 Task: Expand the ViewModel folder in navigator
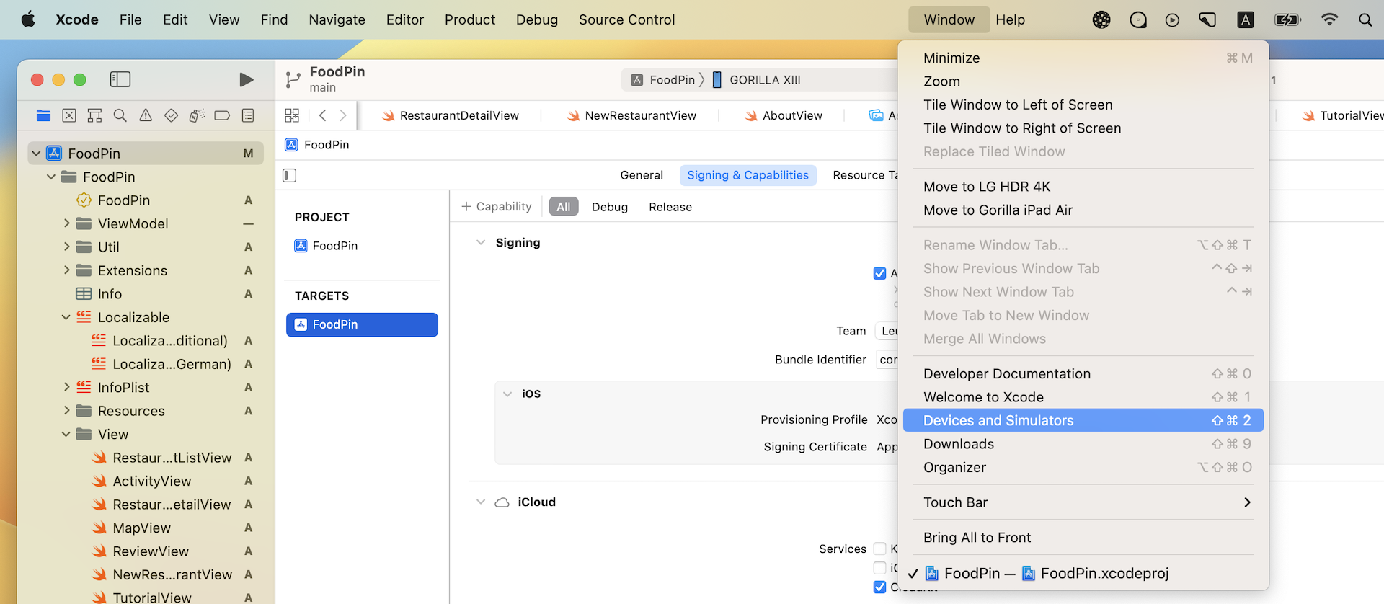pos(66,223)
